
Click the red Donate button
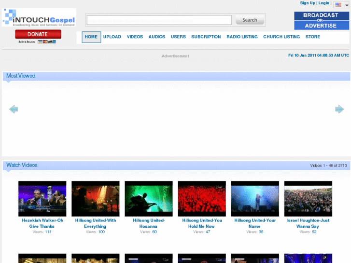[x=38, y=34]
